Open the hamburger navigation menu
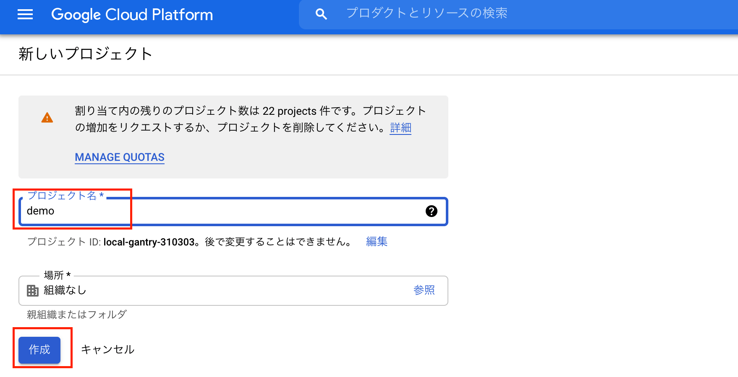Image resolution: width=738 pixels, height=377 pixels. click(25, 15)
